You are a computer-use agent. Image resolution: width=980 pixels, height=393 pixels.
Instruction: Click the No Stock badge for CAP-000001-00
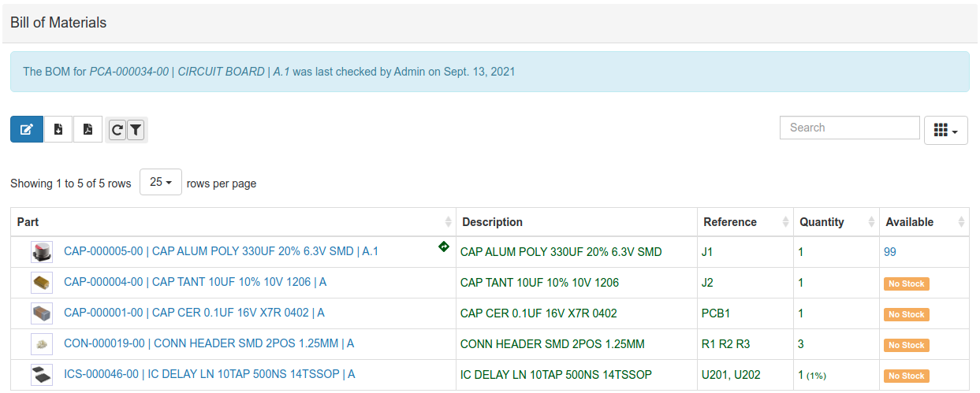tap(907, 314)
